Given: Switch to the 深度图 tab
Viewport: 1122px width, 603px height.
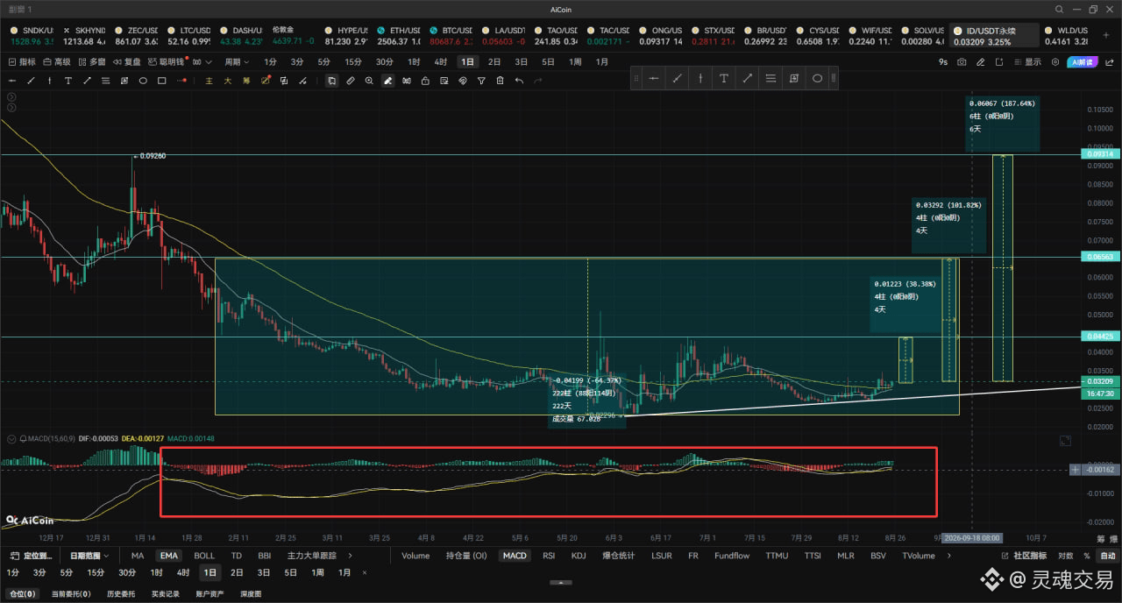Looking at the screenshot, I should tap(251, 594).
